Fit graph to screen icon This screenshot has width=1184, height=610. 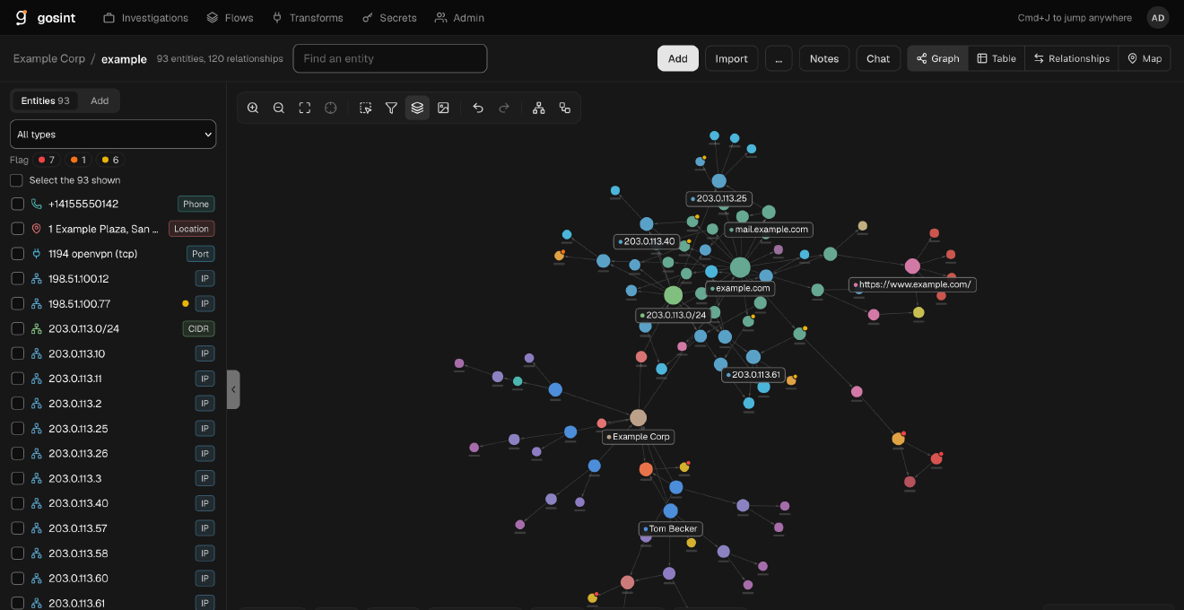coord(305,108)
